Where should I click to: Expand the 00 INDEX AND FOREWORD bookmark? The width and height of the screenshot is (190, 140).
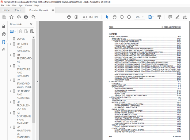point(10,44)
